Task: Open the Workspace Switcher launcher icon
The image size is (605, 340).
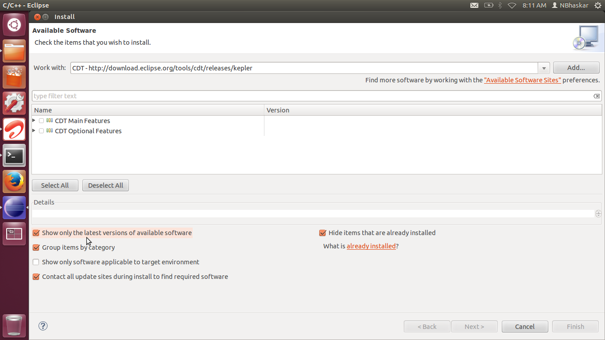Action: [x=14, y=234]
